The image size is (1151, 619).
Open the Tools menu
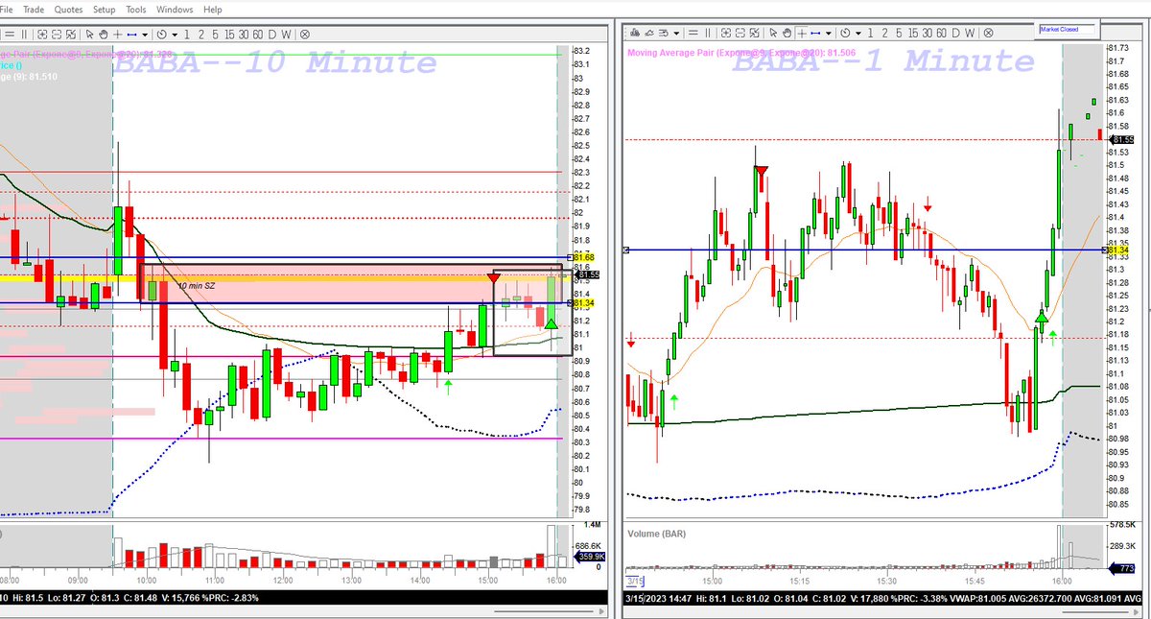pyautogui.click(x=136, y=9)
